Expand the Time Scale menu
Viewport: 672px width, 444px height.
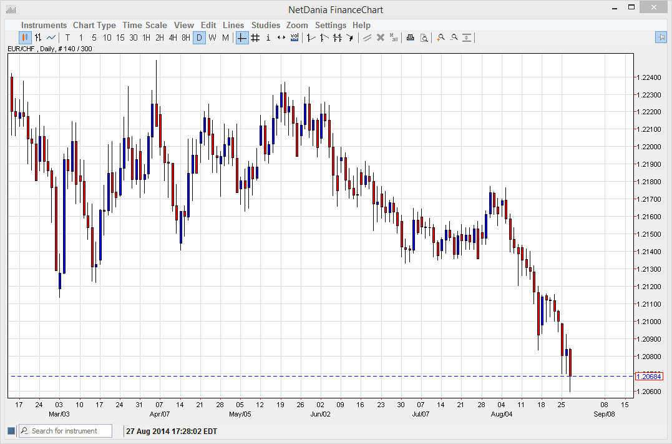point(145,25)
